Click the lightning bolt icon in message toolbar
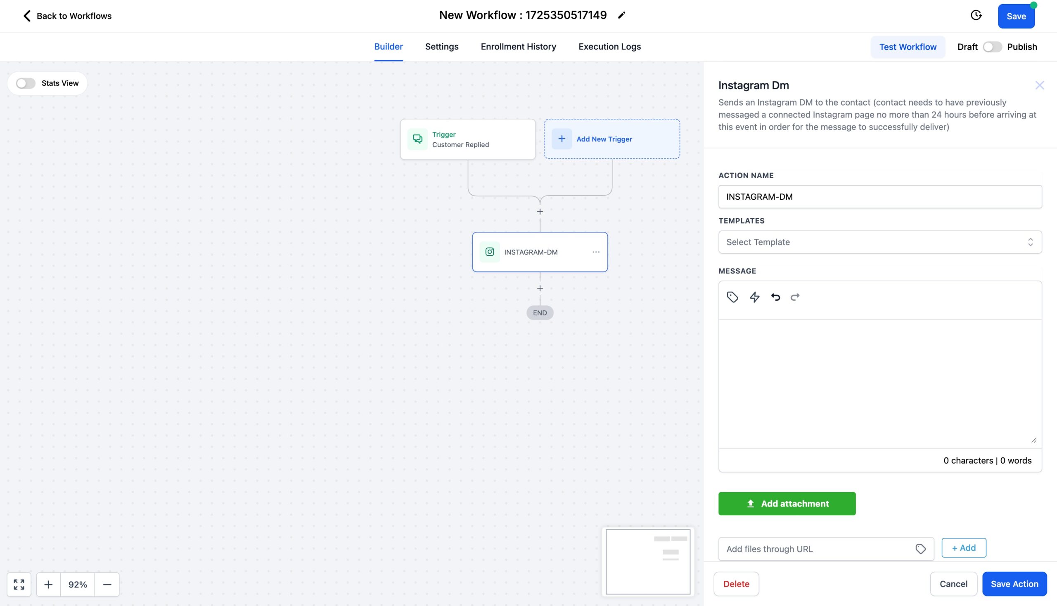 755,297
